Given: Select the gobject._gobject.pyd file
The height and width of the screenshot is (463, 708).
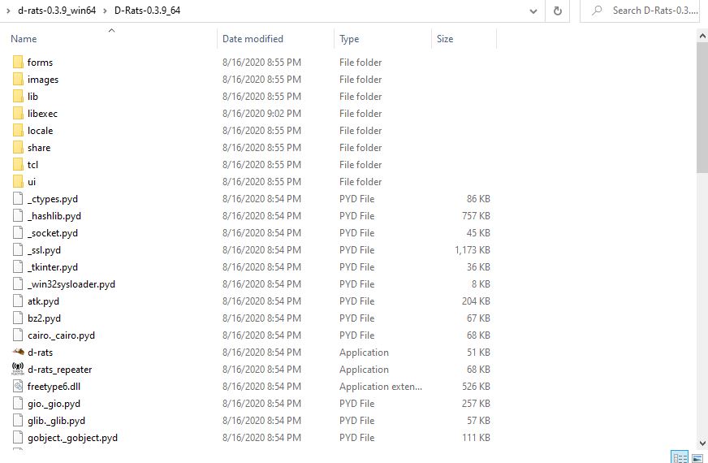Looking at the screenshot, I should pyautogui.click(x=72, y=438).
